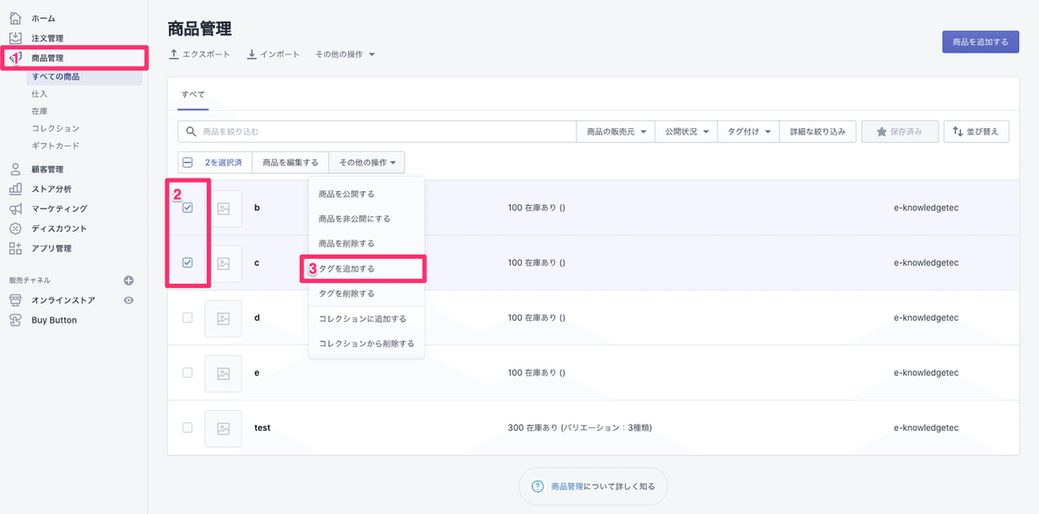Image resolution: width=1039 pixels, height=514 pixels.
Task: Click the ストア分析 analytics chart icon
Action: click(x=15, y=189)
